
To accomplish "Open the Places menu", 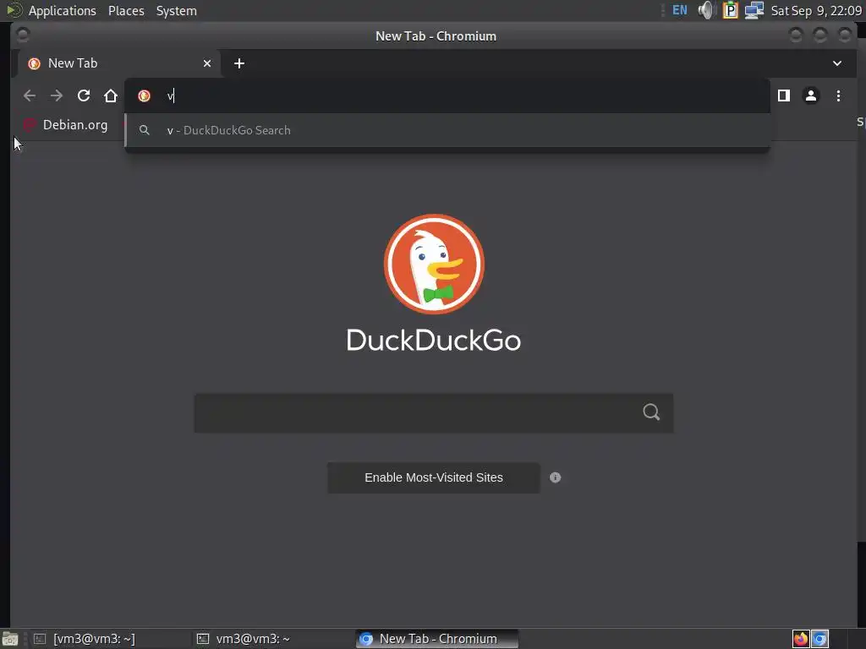I will [126, 11].
